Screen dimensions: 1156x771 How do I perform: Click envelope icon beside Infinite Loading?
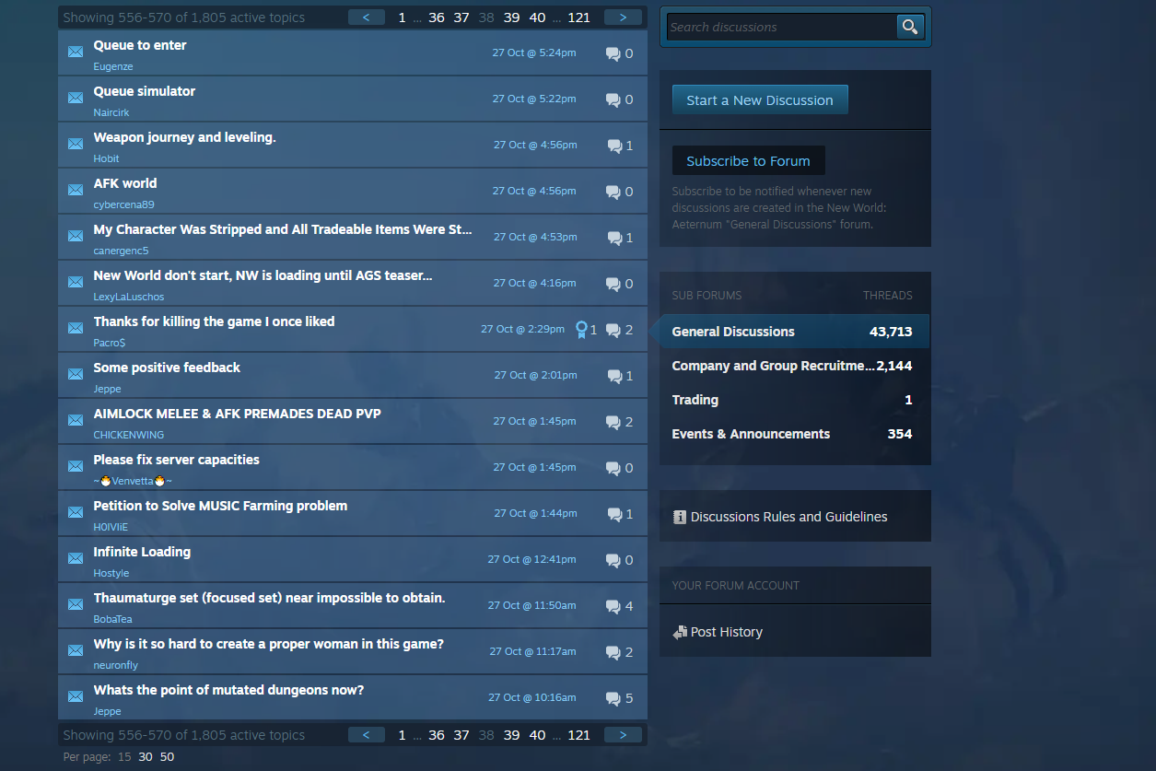click(x=76, y=558)
